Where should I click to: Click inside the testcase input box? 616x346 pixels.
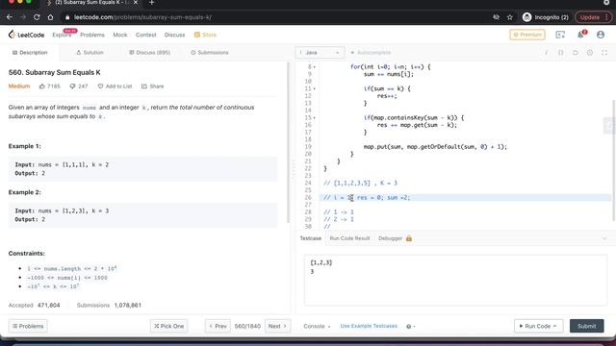click(x=455, y=280)
